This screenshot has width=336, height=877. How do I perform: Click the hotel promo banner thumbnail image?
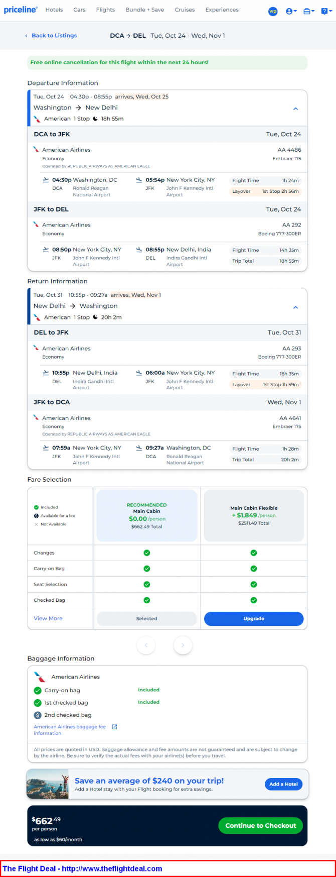point(47,784)
